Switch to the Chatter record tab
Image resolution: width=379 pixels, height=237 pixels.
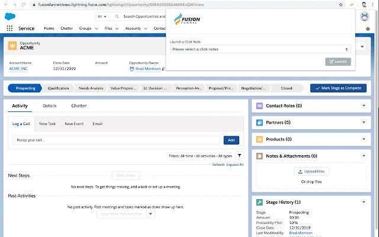click(x=79, y=105)
